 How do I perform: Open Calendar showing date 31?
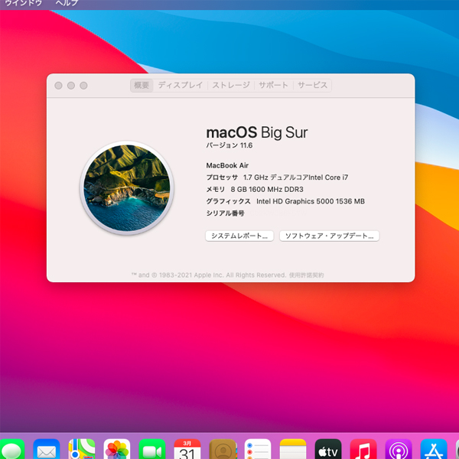[187, 450]
